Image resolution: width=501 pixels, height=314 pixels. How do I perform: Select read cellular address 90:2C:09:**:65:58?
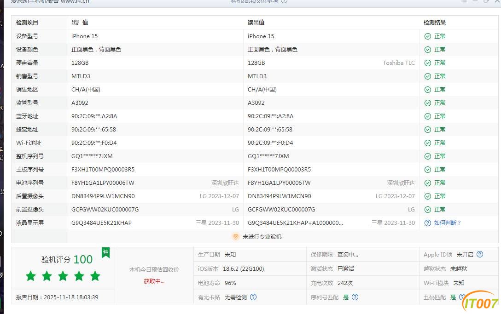point(270,130)
